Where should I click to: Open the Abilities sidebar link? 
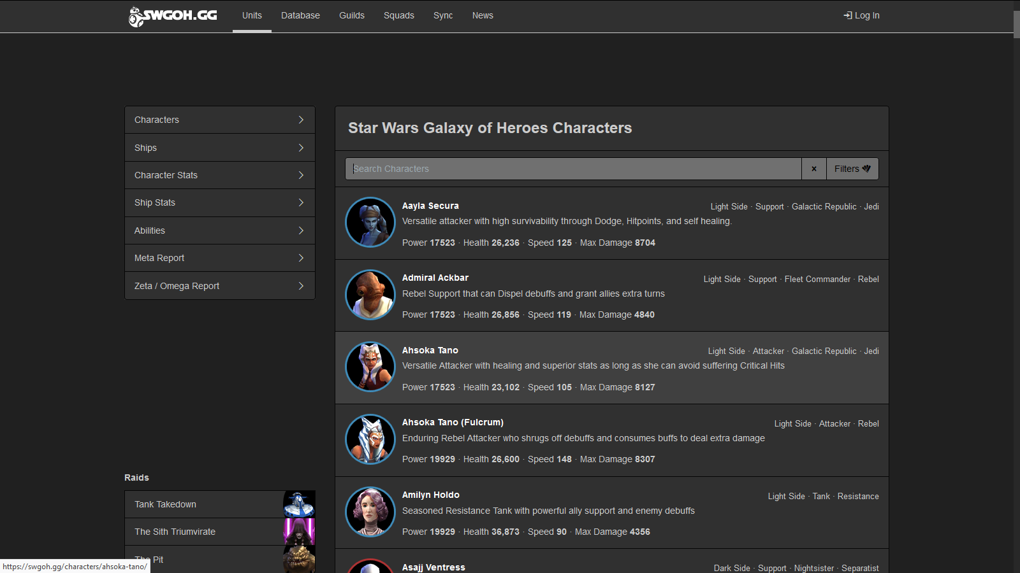220,230
